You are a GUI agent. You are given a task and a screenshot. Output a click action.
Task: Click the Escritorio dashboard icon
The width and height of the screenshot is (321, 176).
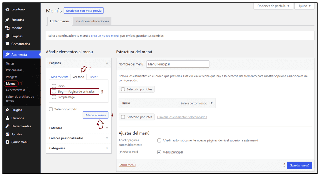pos(7,9)
